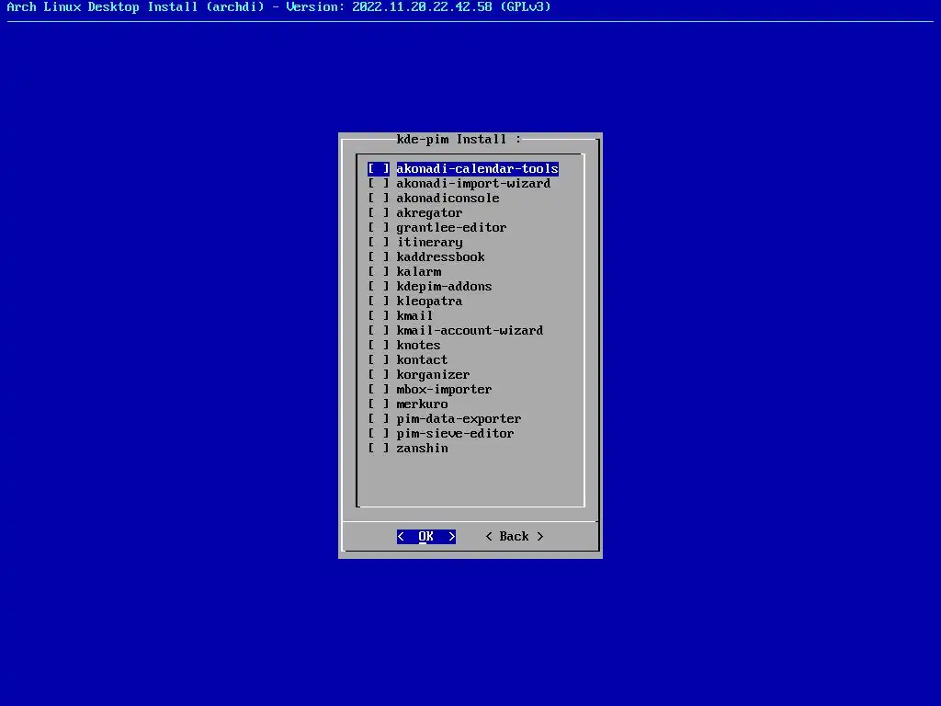941x706 pixels.
Task: Toggle the akonadiconsole checkbox
Action: tap(378, 199)
